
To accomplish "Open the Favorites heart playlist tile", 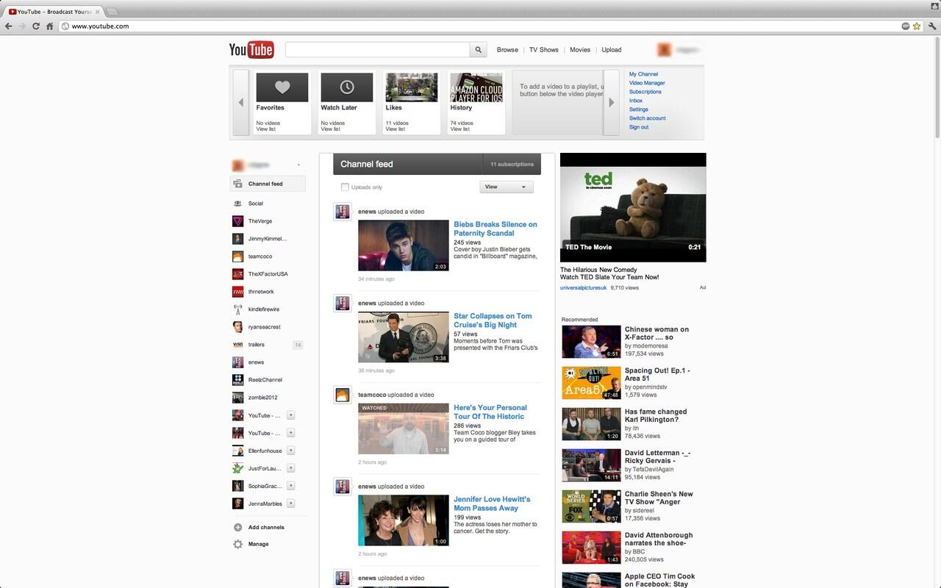I will 282,87.
